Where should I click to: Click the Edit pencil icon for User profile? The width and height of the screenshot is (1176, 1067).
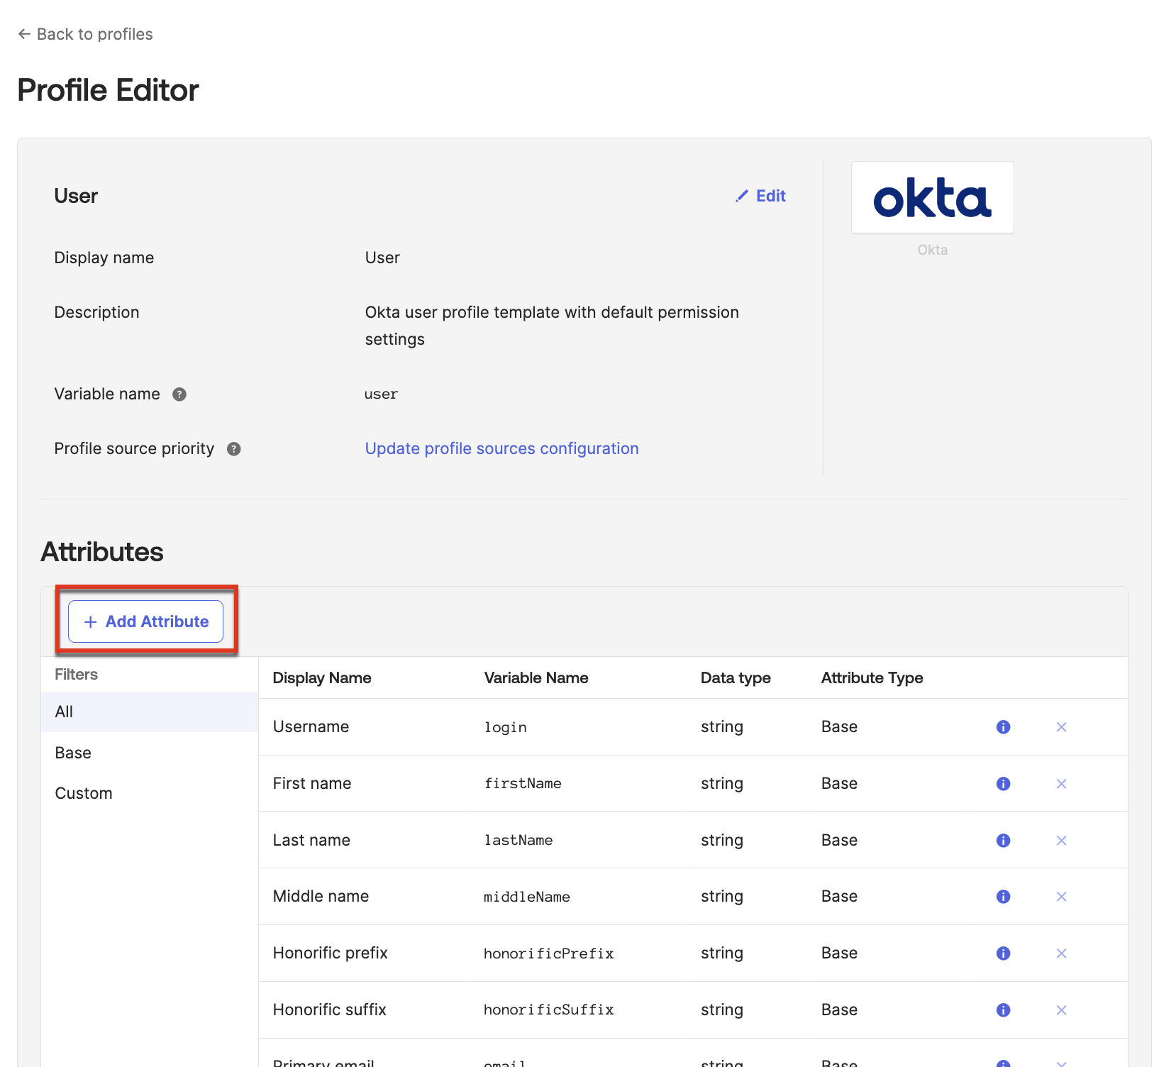pyautogui.click(x=742, y=196)
